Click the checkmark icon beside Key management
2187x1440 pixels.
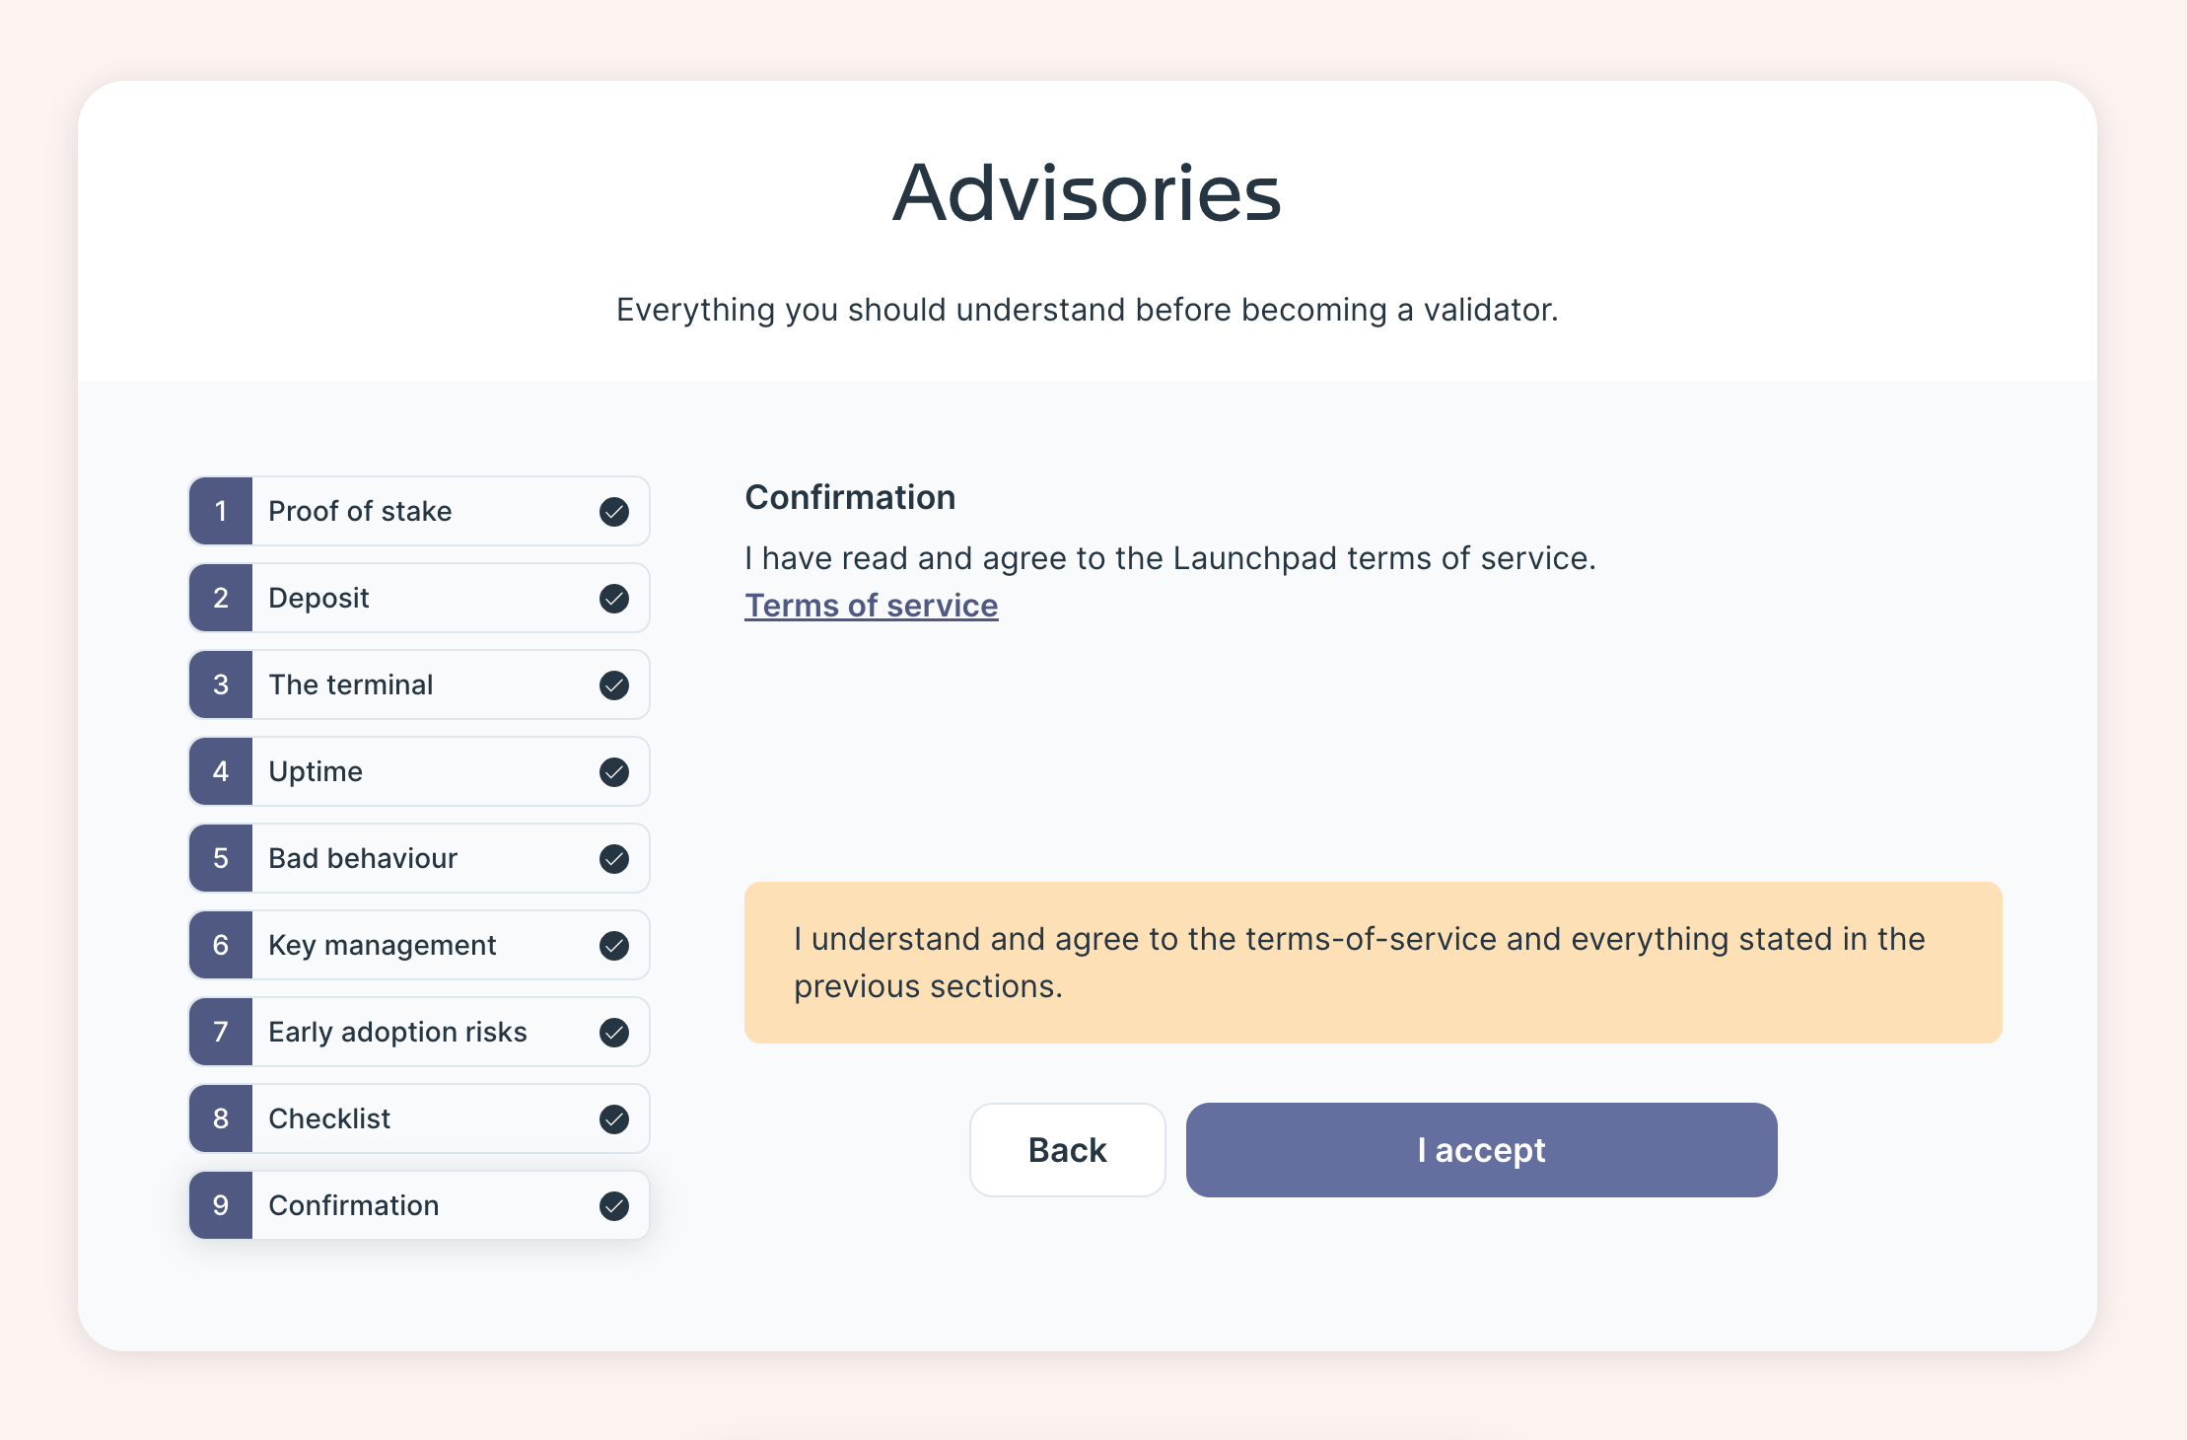[613, 946]
